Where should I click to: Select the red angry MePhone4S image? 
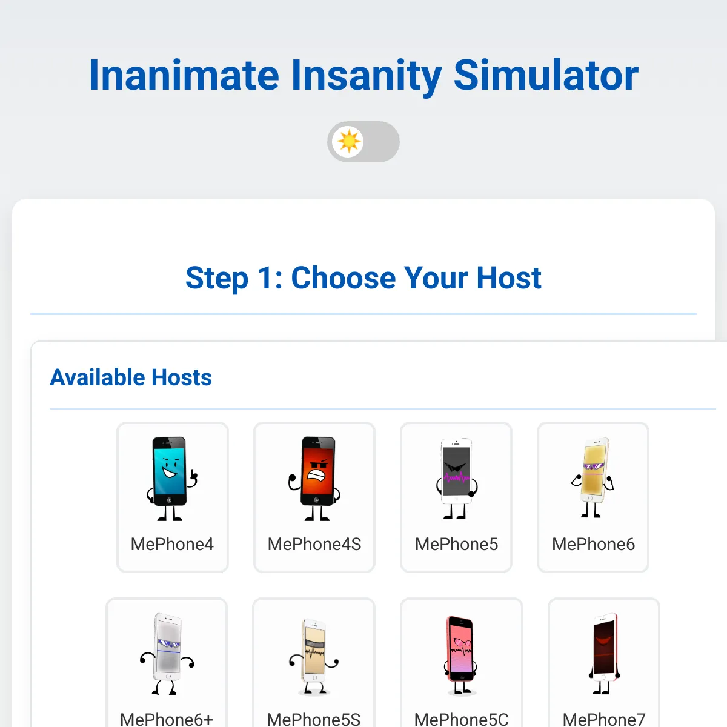click(314, 479)
